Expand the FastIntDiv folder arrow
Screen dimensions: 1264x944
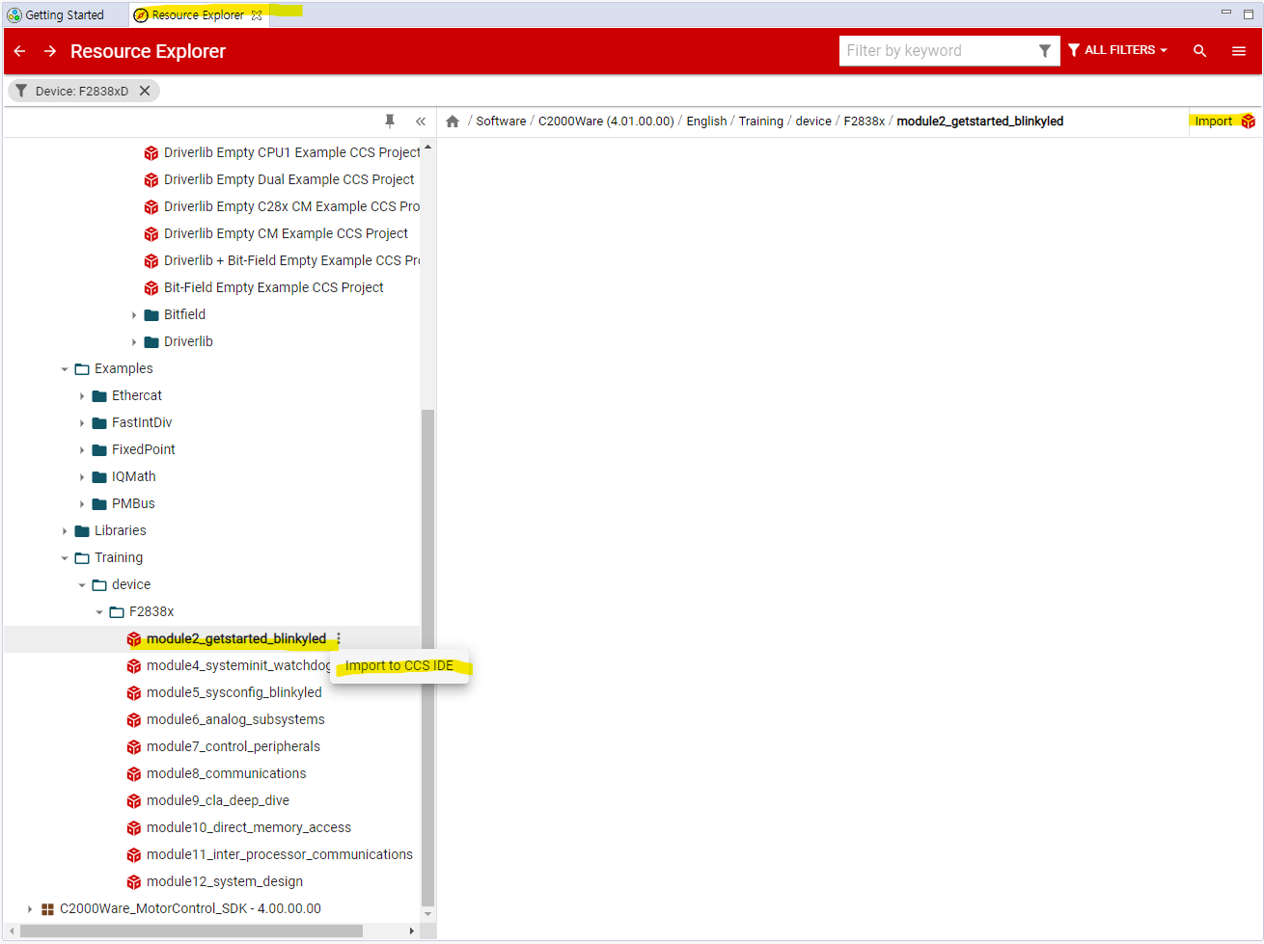tap(82, 423)
